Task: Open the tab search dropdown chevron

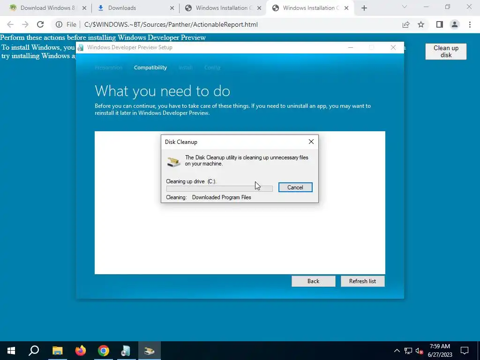Action: click(404, 7)
